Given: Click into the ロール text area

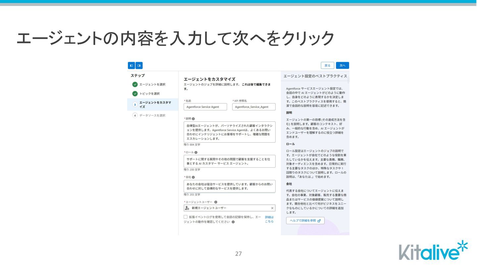Looking at the screenshot, I should (x=230, y=161).
